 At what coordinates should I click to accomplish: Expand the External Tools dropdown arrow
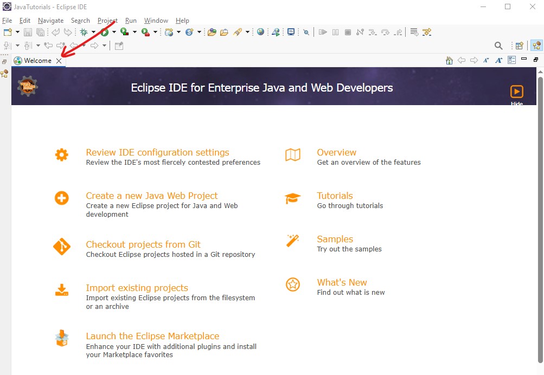tap(155, 32)
